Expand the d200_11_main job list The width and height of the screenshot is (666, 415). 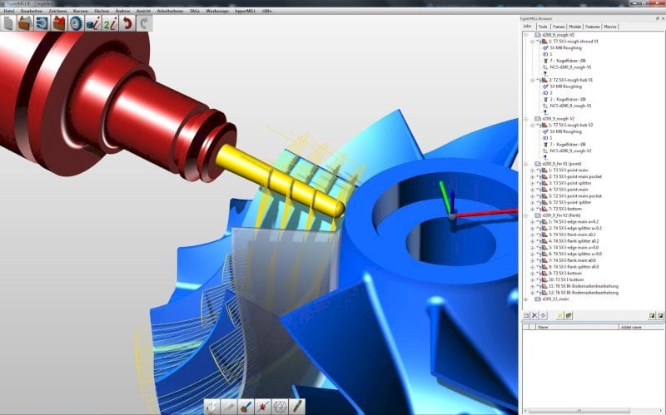pos(526,299)
